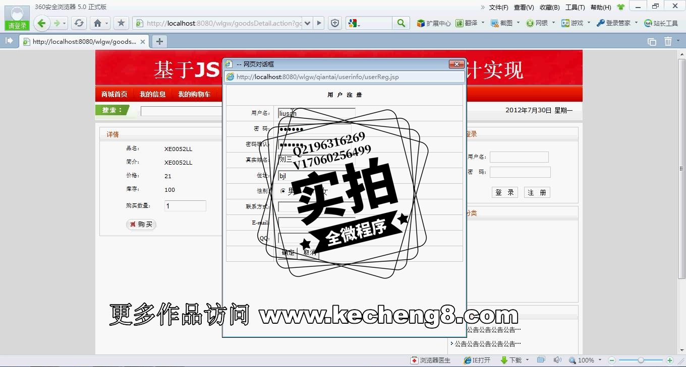
Task: Expand the 游戏 dropdown arrow
Action: pyautogui.click(x=589, y=23)
